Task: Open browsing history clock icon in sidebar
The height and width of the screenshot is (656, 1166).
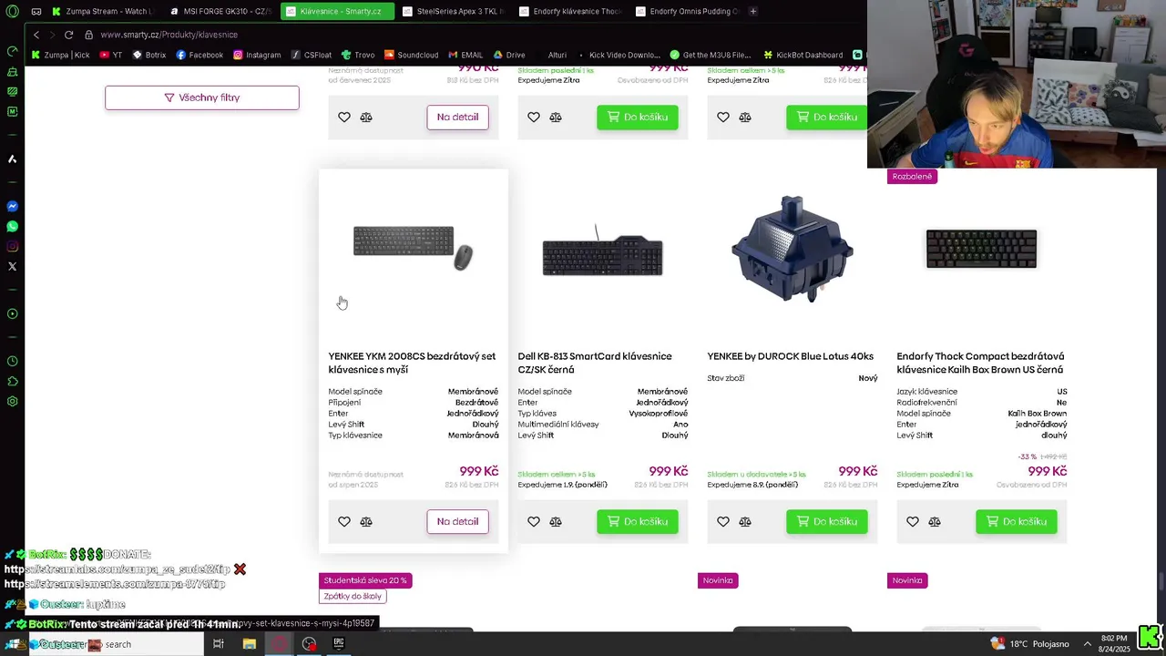Action: coord(13,362)
